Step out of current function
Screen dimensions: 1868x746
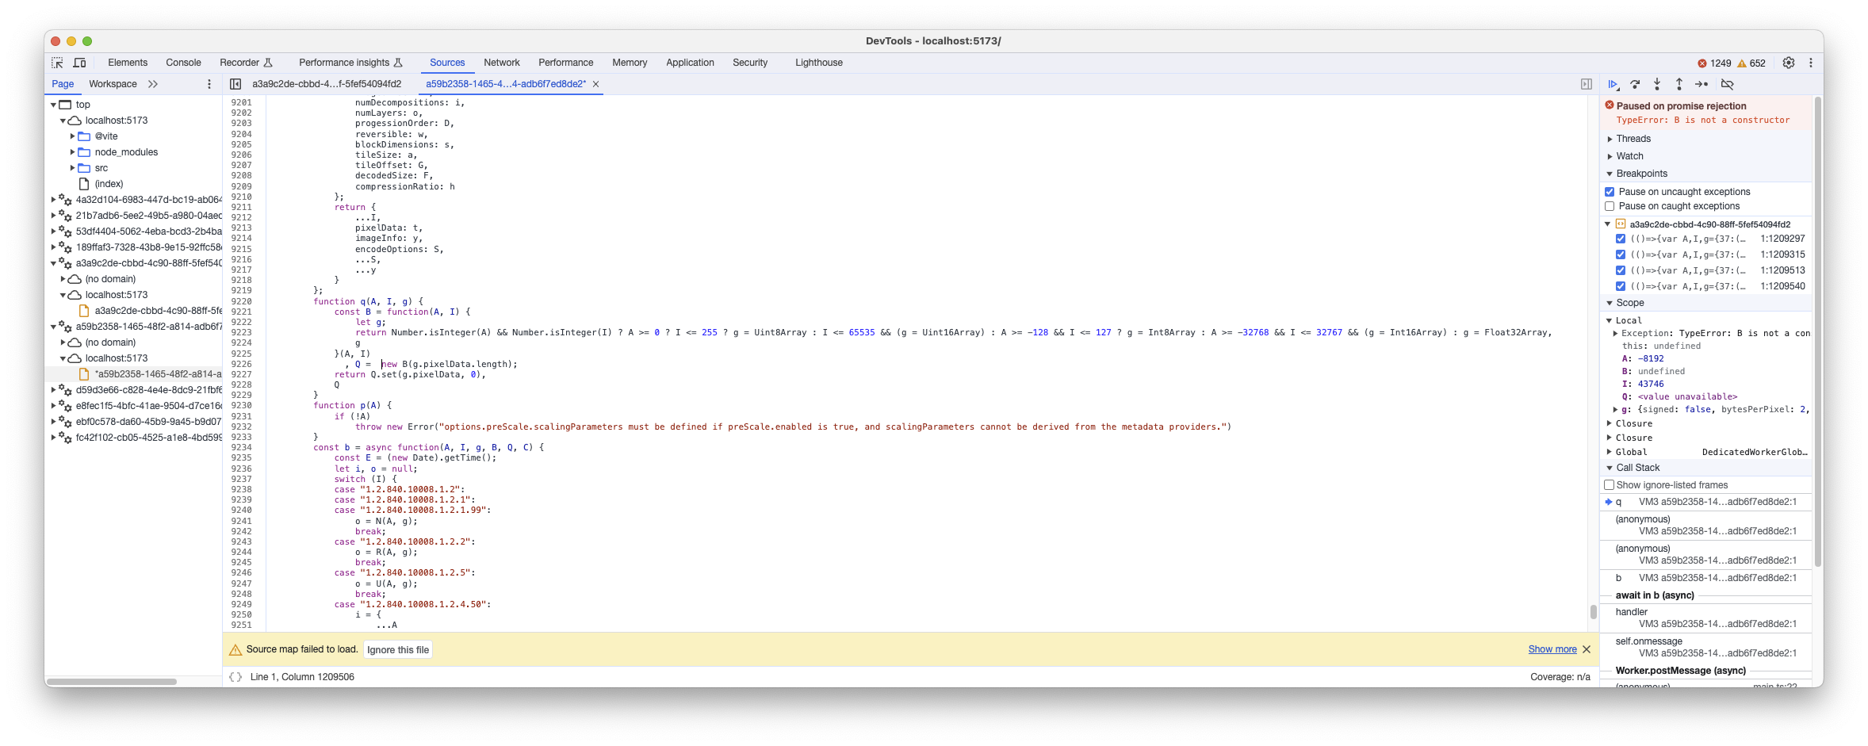click(x=1679, y=84)
